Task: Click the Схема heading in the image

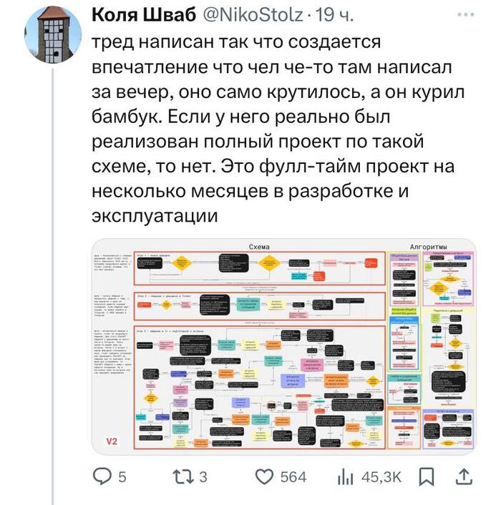Action: pos(259,247)
